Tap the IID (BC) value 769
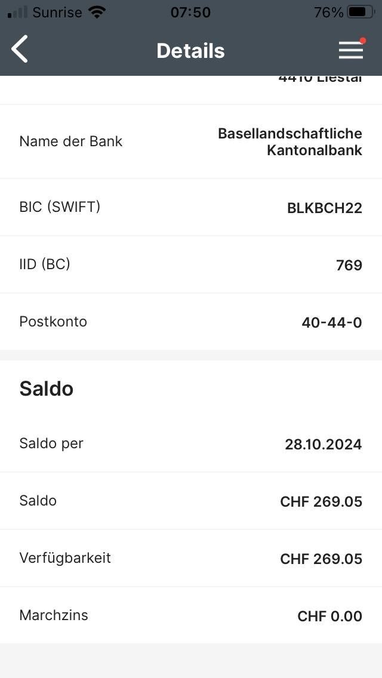The image size is (382, 678). tap(349, 265)
